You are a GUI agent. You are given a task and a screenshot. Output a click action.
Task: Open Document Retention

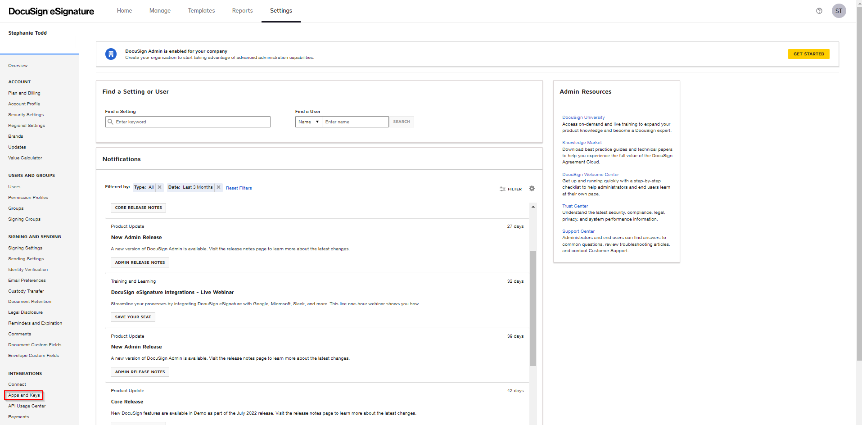[30, 302]
